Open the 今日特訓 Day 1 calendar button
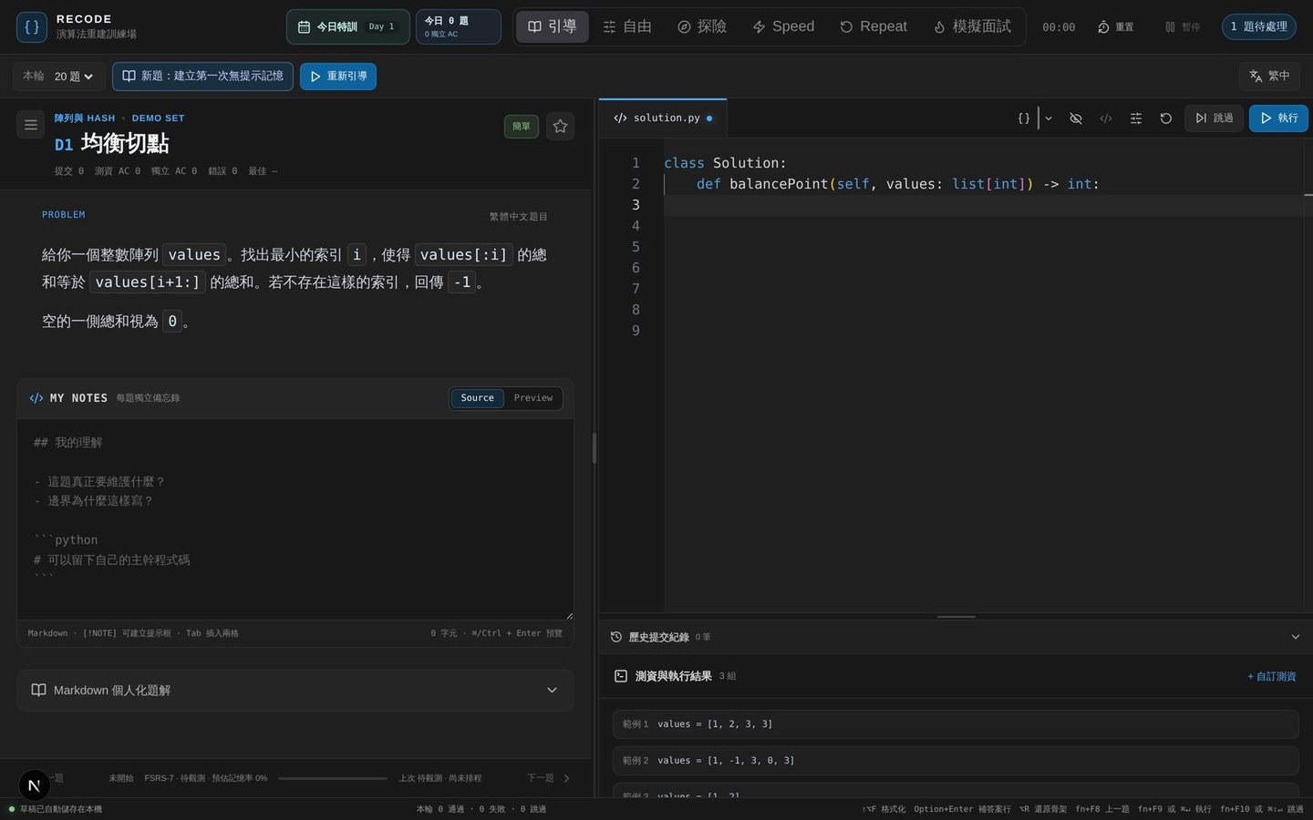This screenshot has width=1313, height=820. [347, 26]
